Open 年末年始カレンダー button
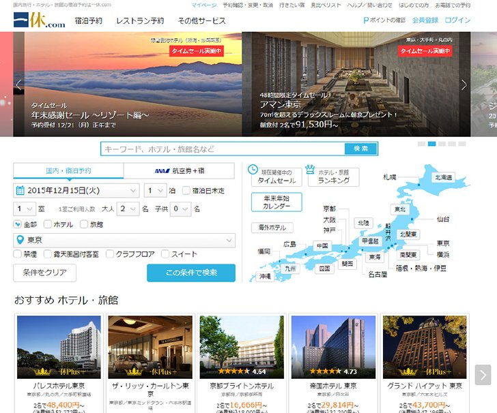The width and height of the screenshot is (497, 413). (276, 202)
